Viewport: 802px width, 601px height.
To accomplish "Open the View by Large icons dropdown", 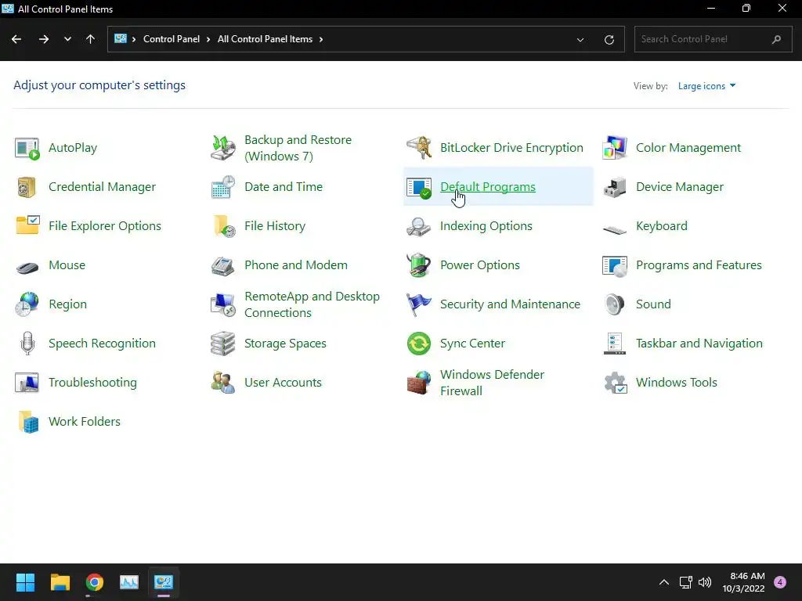I will [706, 86].
